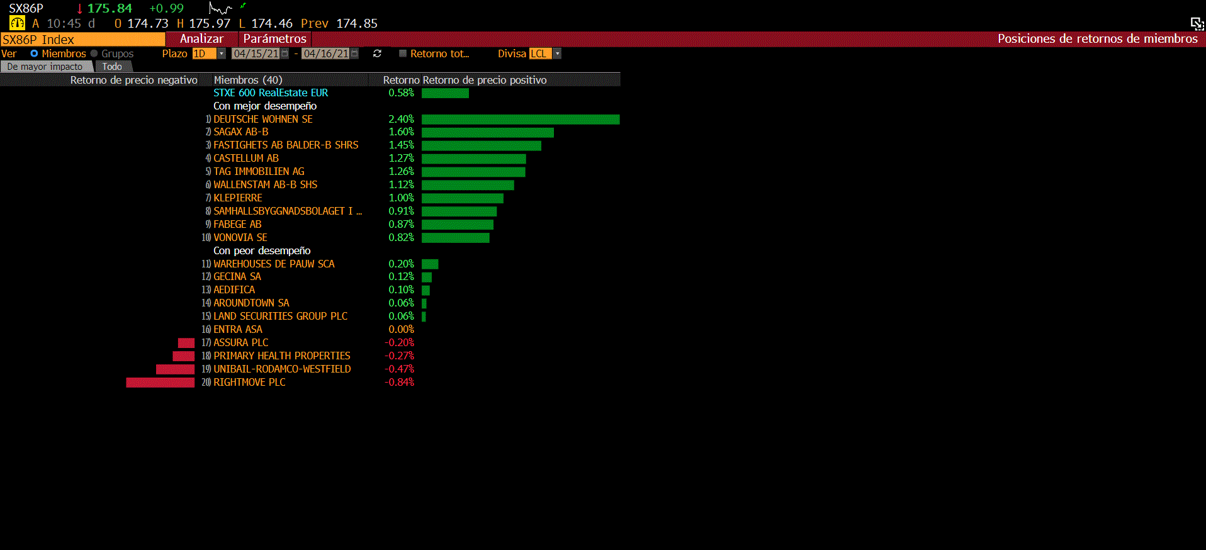Click the start date field 04/15/21
Image resolution: width=1206 pixels, height=550 pixels.
256,53
